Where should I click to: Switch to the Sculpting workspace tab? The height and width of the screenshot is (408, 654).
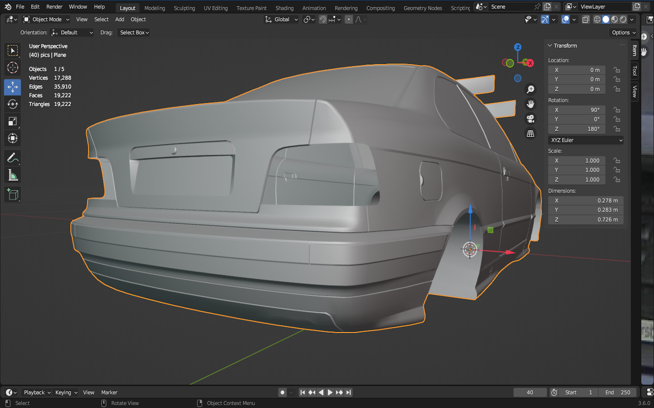(184, 8)
